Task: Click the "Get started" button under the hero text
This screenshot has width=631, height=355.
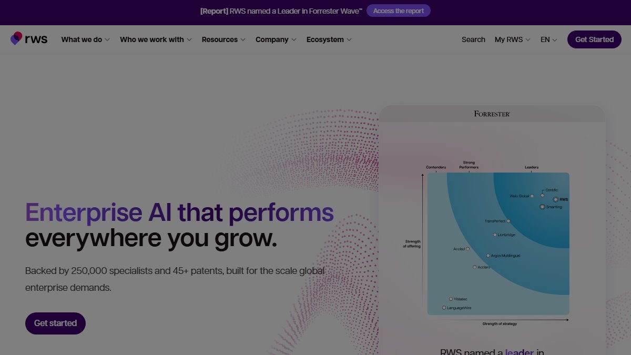Action: tap(55, 323)
